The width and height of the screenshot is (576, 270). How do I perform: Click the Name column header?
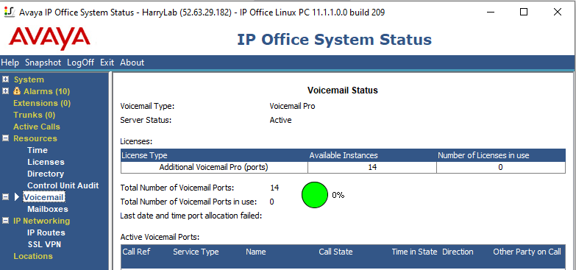coord(256,252)
